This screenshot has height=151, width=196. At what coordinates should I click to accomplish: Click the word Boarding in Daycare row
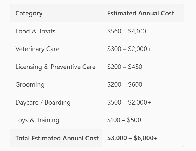tap(58, 102)
